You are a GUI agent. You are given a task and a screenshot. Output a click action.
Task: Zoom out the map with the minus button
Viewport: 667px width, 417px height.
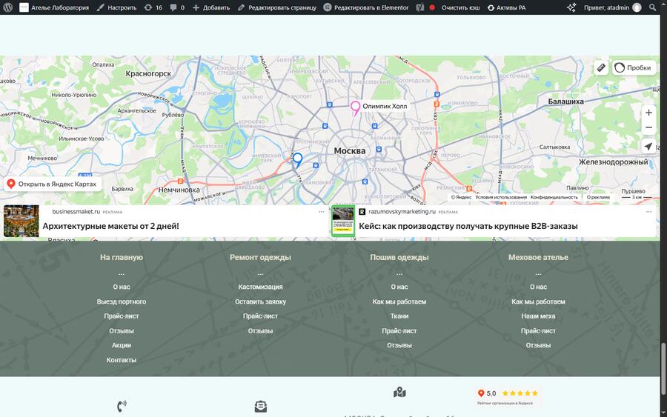coord(648,127)
